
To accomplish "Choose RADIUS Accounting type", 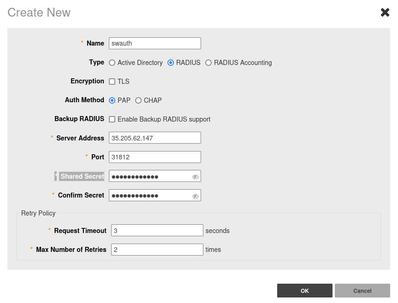I will point(208,63).
